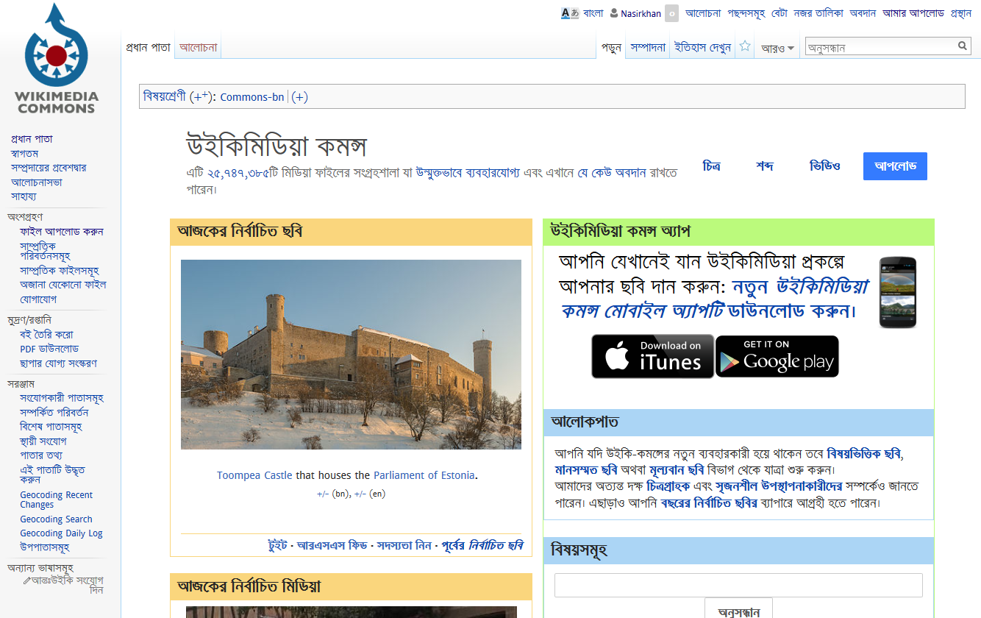Click the search magnifier icon
Viewport: 981px width, 618px height.
click(962, 46)
